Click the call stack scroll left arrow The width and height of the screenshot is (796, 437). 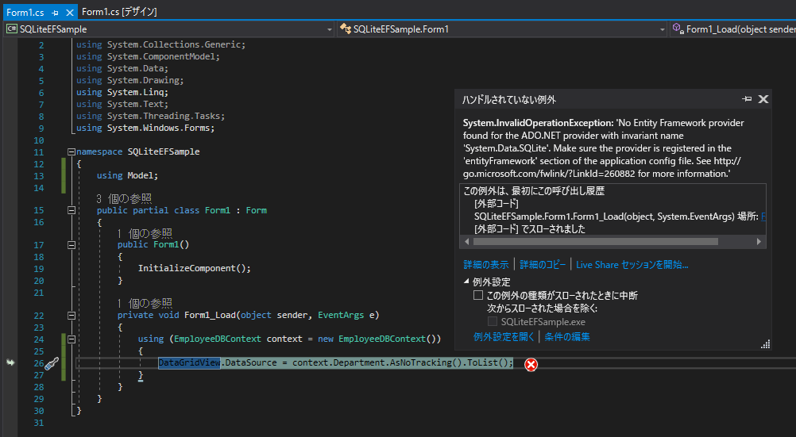coord(466,242)
